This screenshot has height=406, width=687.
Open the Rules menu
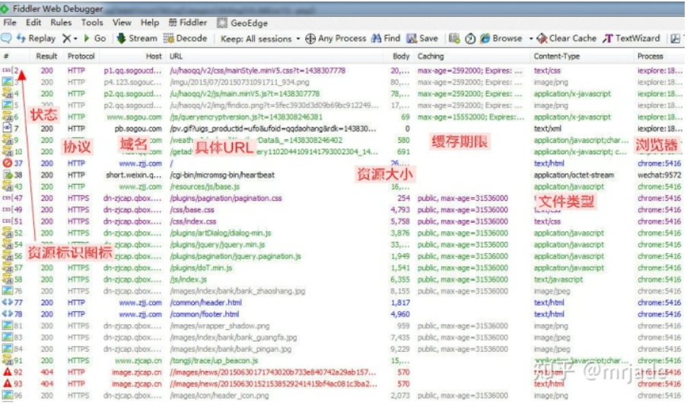61,23
